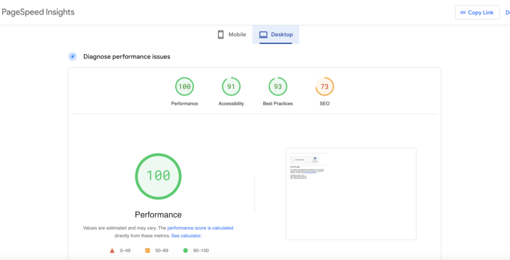
Task: Click the green circle 90–100 legend icon
Action: [x=185, y=250]
